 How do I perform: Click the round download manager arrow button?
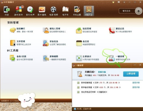tap(138, 11)
